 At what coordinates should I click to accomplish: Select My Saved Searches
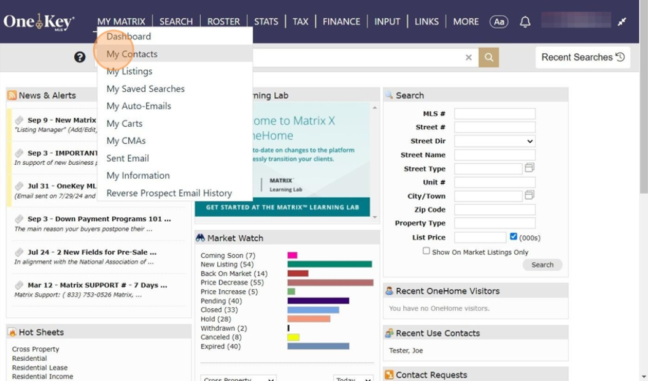point(145,89)
